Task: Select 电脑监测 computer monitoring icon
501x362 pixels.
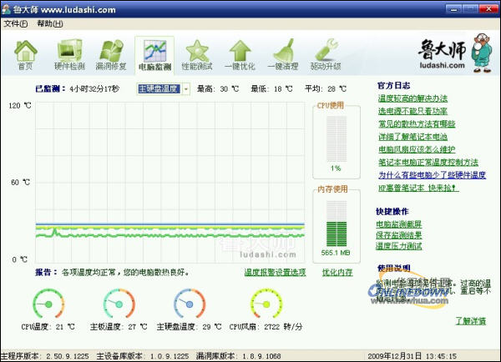Action: coord(154,53)
